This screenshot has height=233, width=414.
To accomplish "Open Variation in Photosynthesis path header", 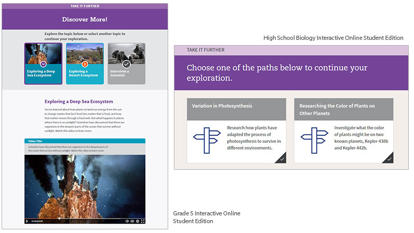I will pos(236,106).
